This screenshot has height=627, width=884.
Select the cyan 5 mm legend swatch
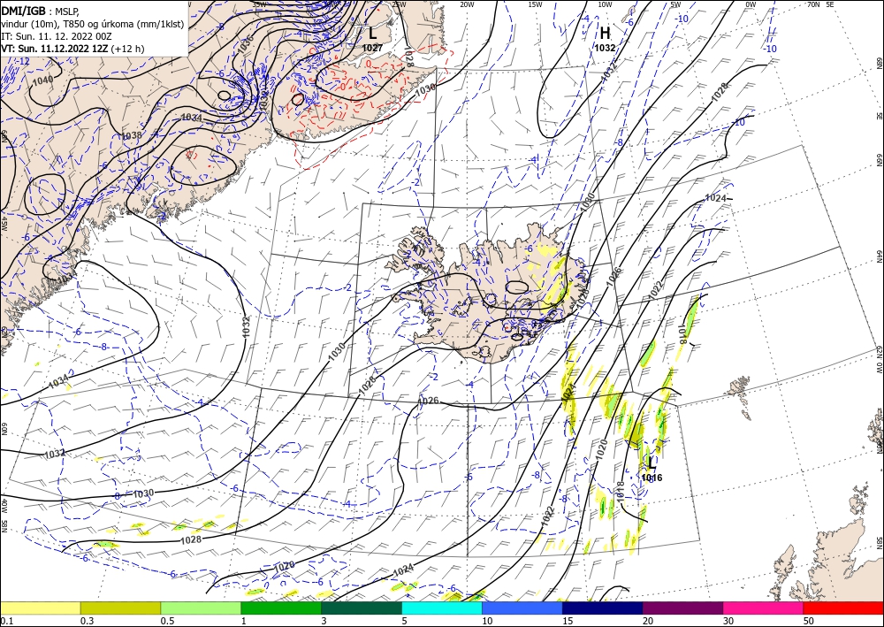tap(442, 608)
